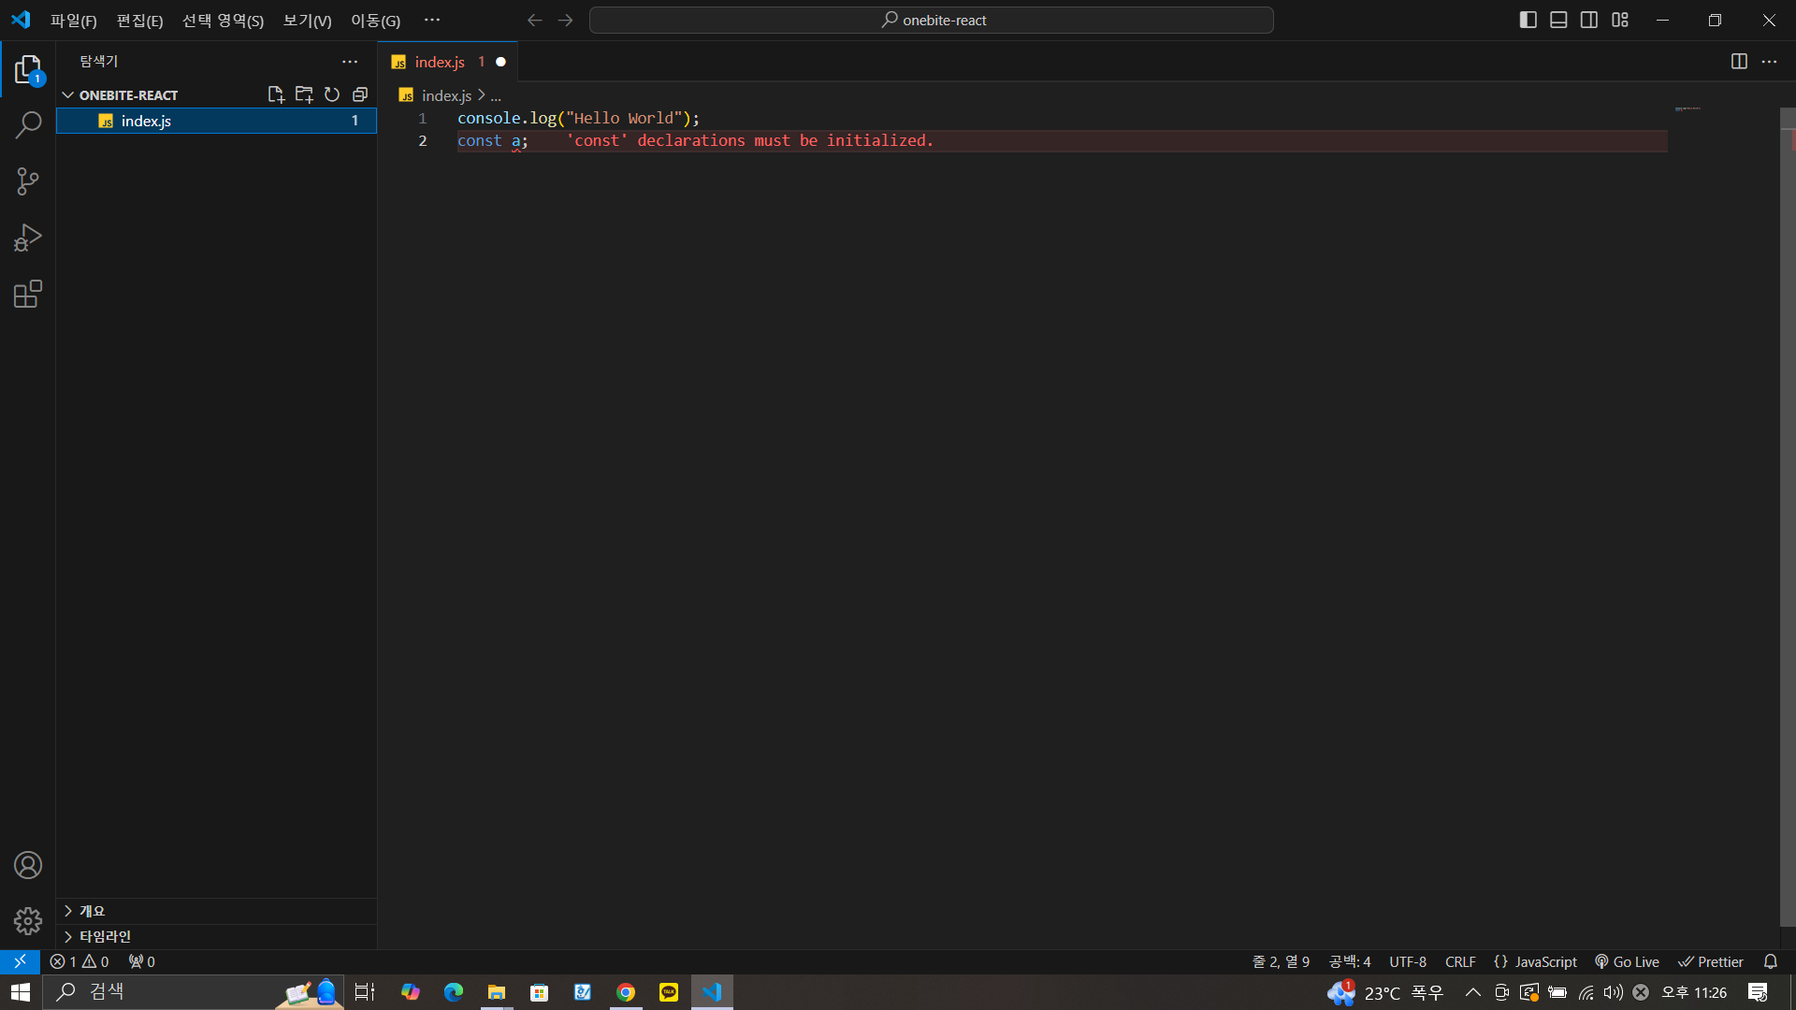1796x1010 pixels.
Task: Create a new file in ONEBITE-REACT
Action: pyautogui.click(x=276, y=94)
